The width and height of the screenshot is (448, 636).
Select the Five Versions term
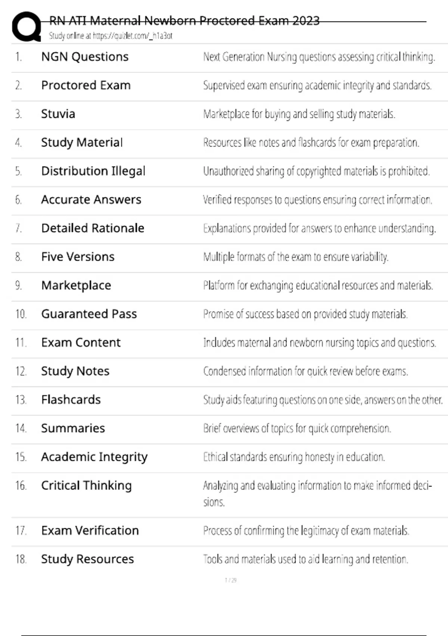coord(78,257)
